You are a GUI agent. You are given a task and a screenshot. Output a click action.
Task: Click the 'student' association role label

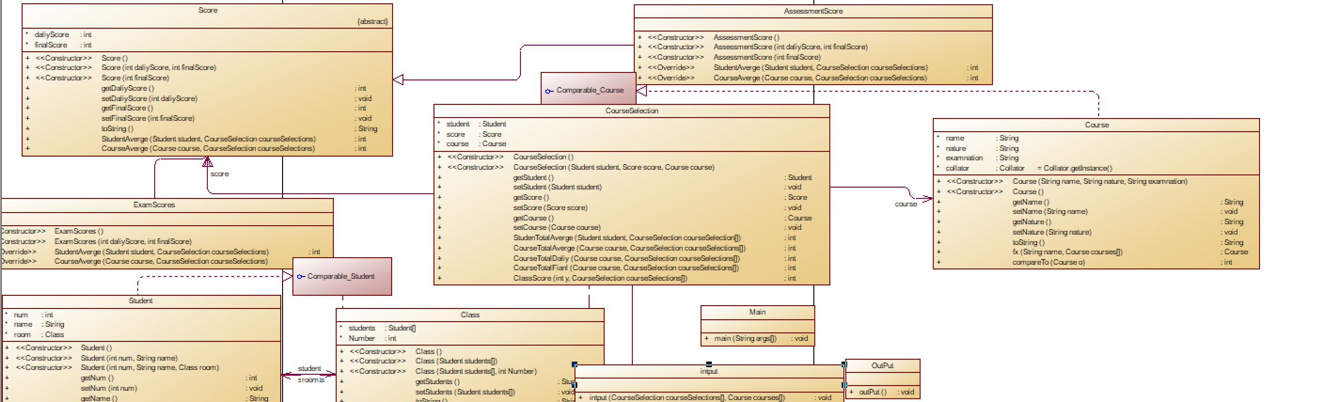(x=309, y=369)
